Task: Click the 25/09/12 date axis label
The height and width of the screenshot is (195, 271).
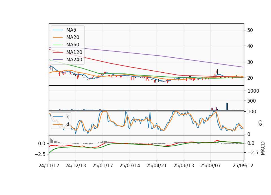Action: (x=243, y=166)
